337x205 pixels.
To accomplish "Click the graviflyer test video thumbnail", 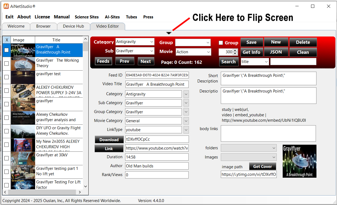I will click(23, 77).
